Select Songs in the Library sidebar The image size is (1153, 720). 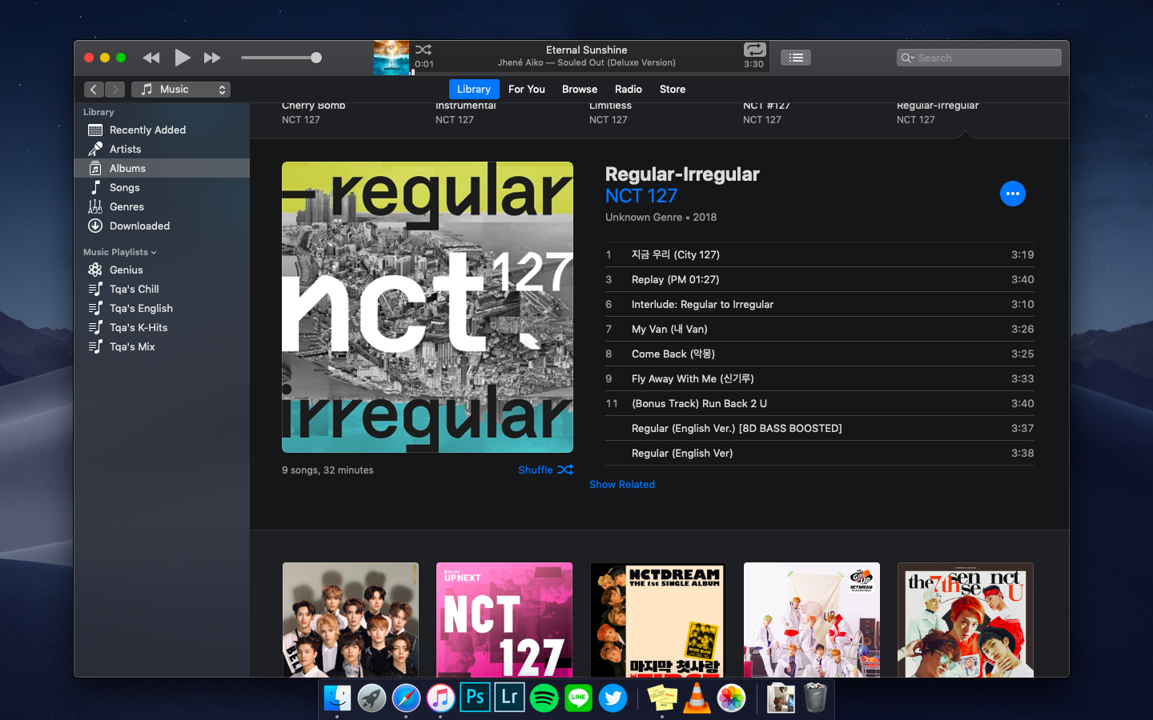coord(162,187)
